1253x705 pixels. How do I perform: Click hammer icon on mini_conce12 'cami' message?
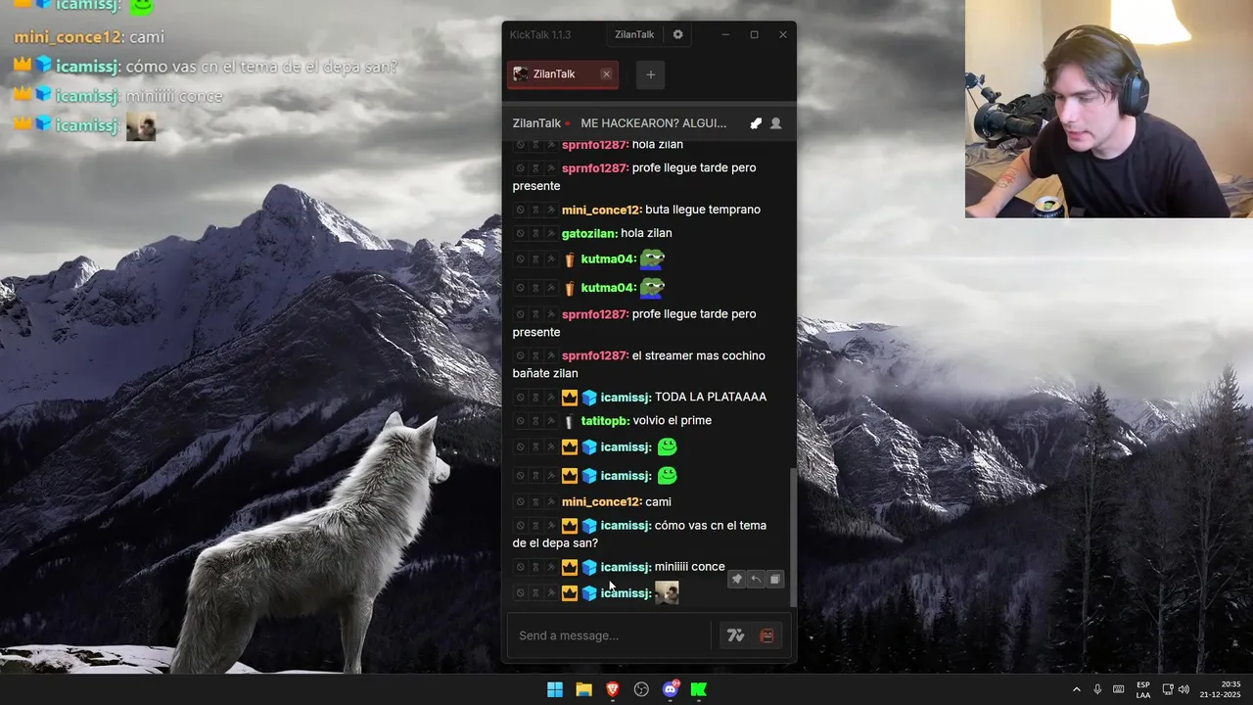coord(550,501)
